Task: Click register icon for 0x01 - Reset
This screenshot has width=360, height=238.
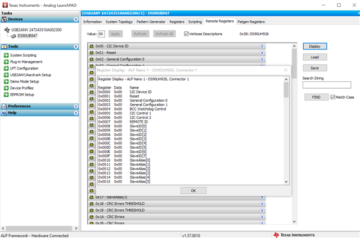Action: coord(92,53)
